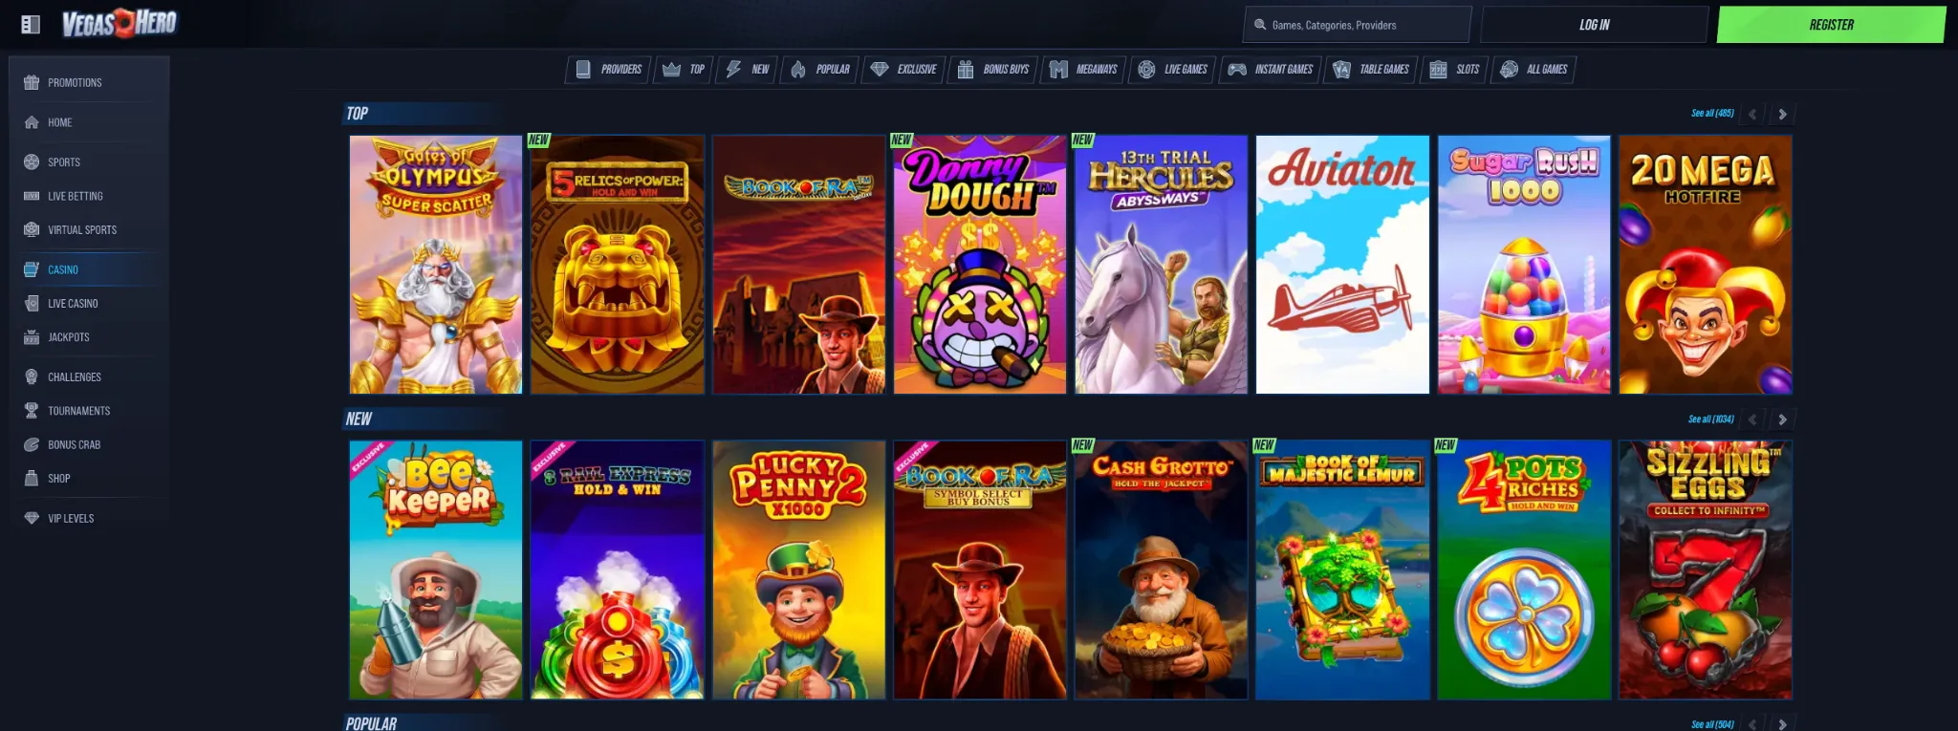Open the Aviator game
The height and width of the screenshot is (731, 1958).
[1342, 265]
